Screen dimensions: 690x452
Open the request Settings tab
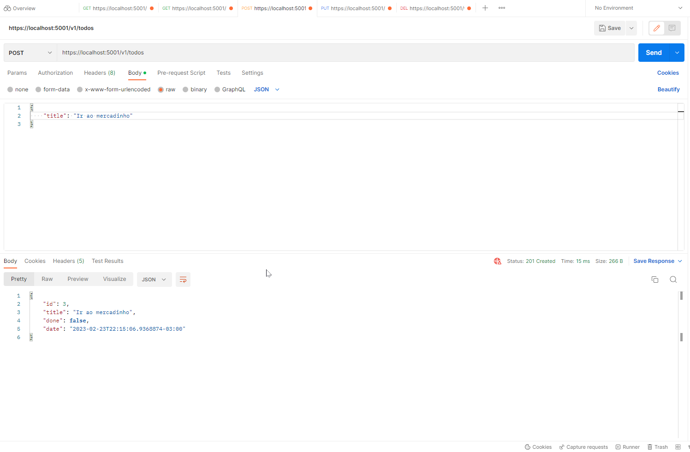(252, 73)
